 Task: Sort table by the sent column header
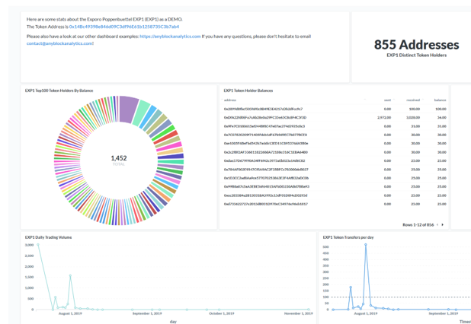pos(387,100)
